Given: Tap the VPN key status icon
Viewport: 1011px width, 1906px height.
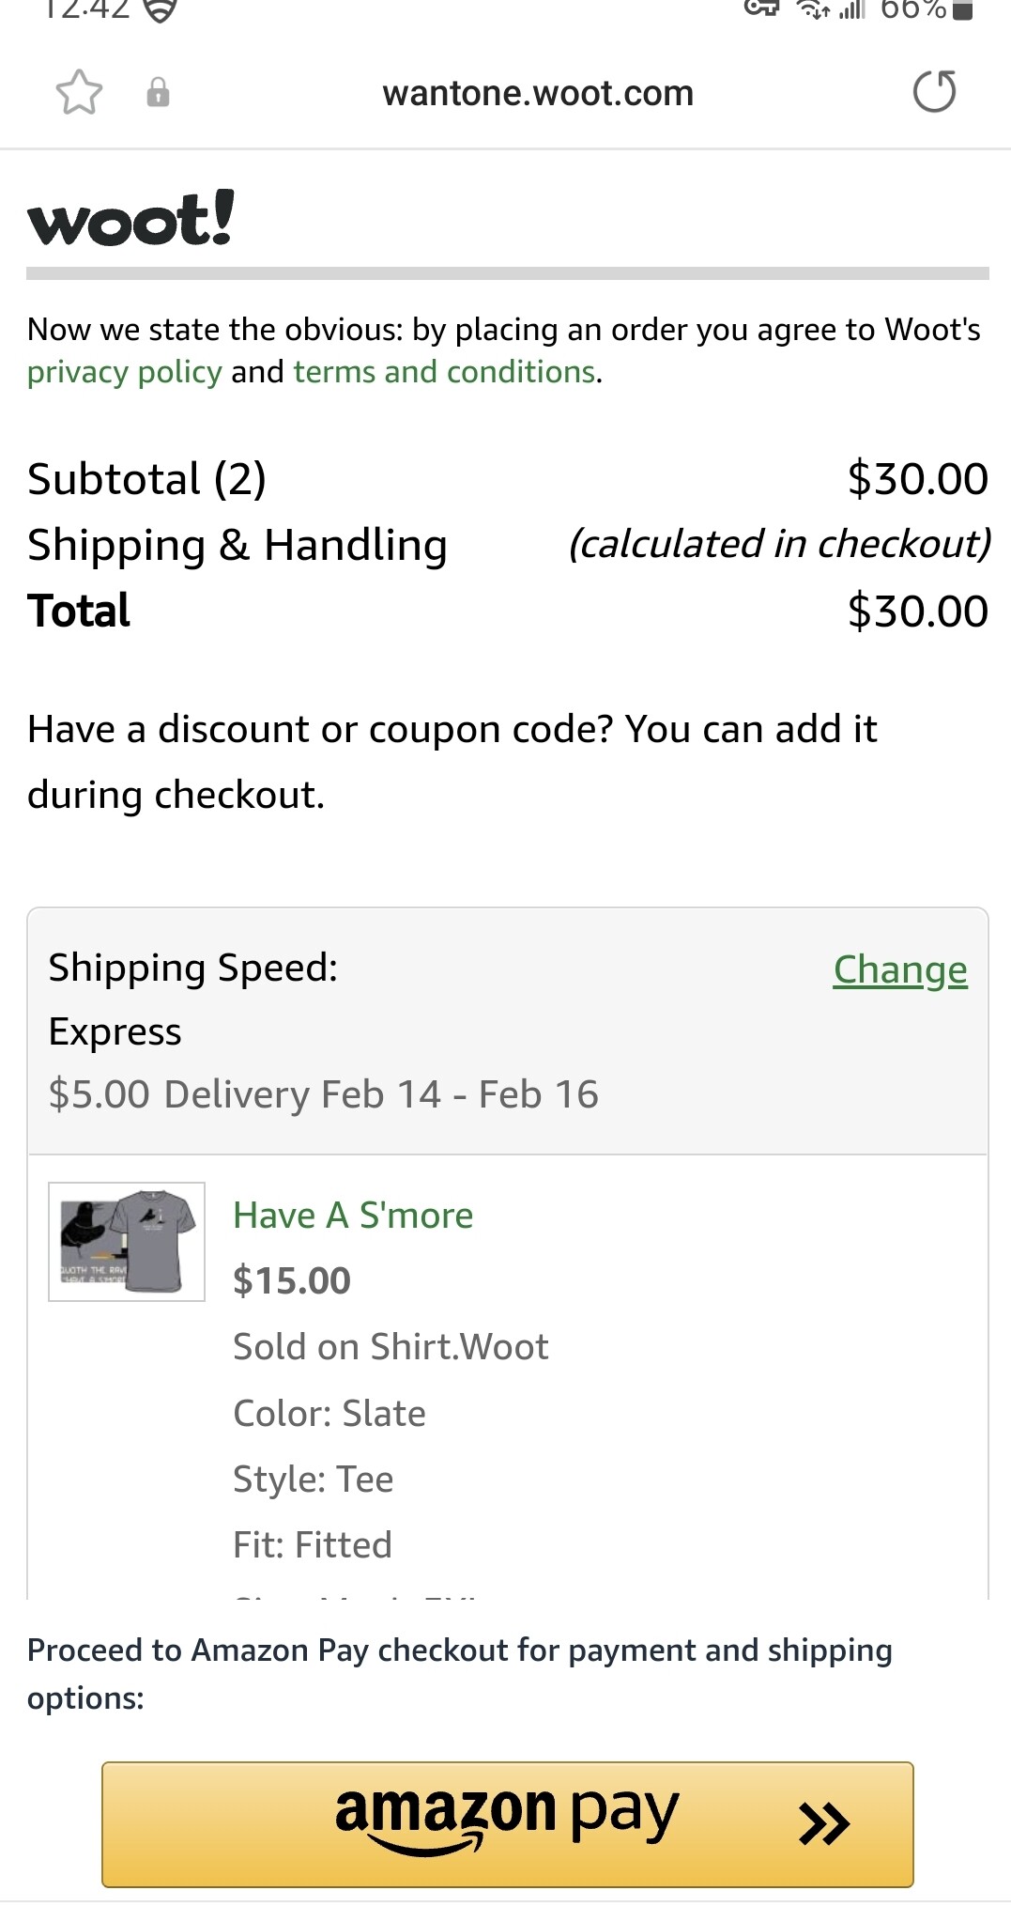Looking at the screenshot, I should [761, 9].
